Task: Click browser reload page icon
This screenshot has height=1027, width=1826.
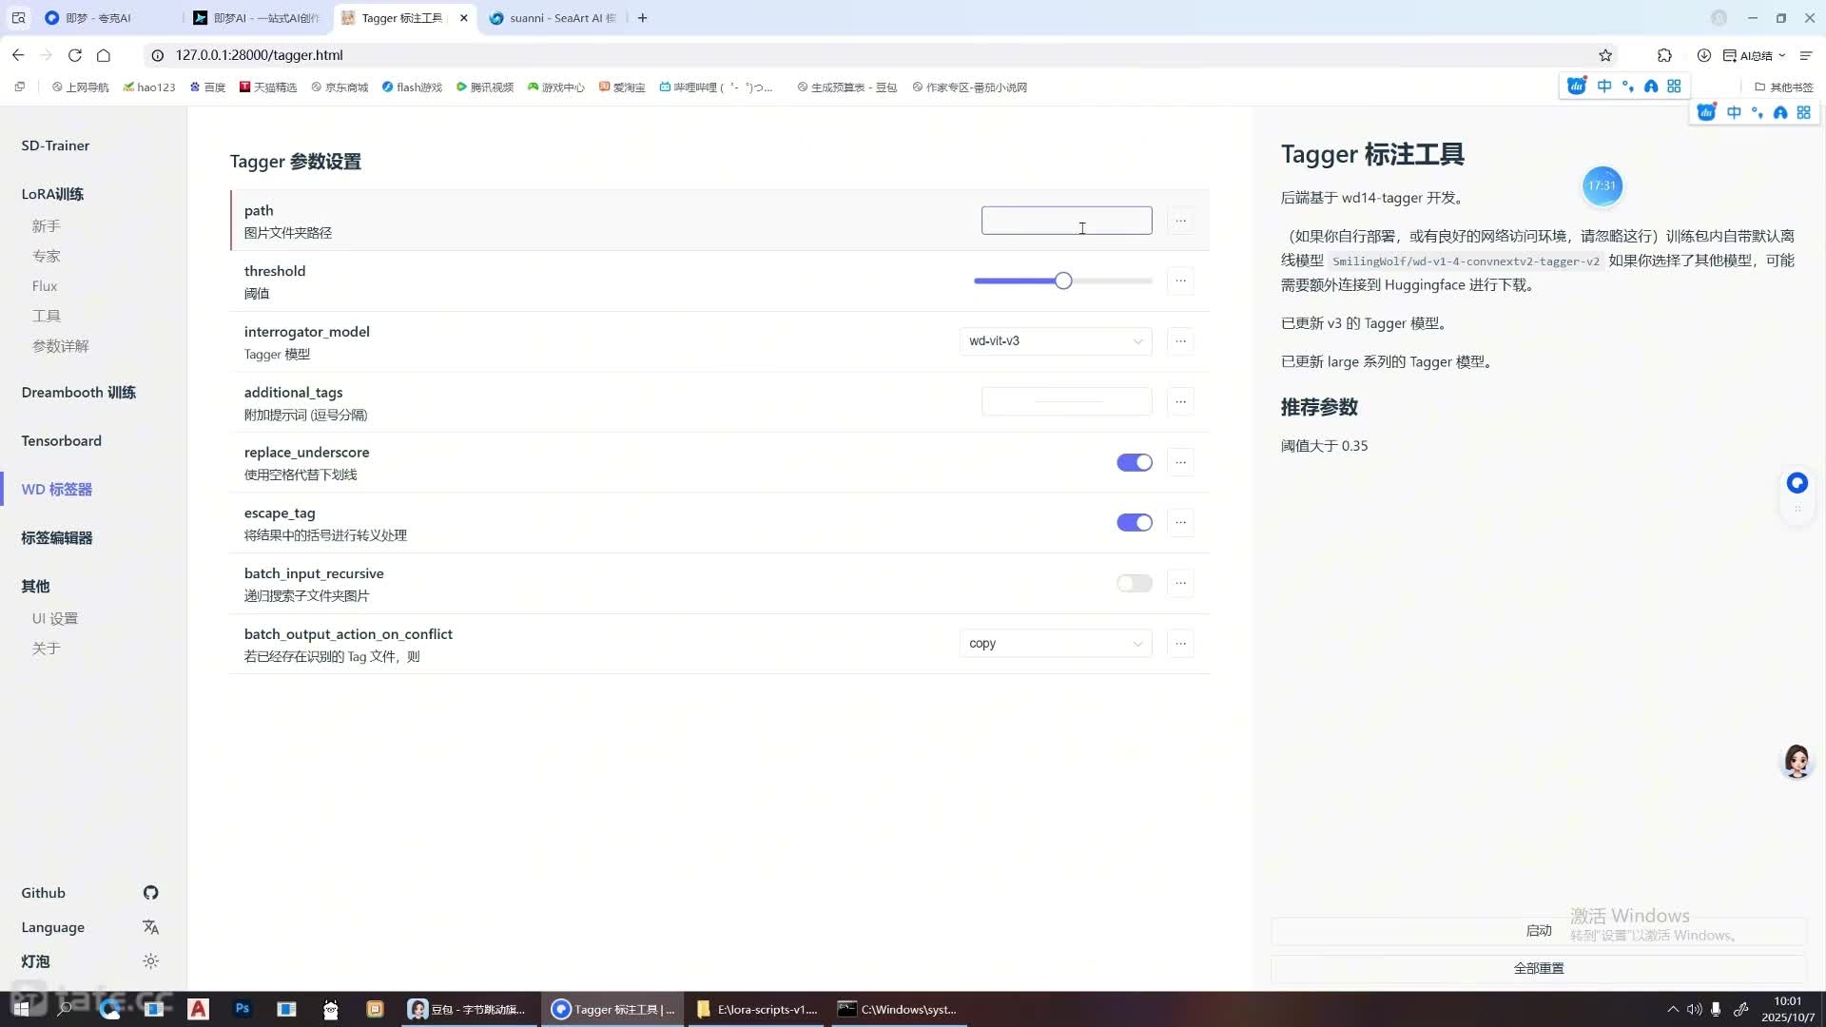Action: tap(75, 55)
